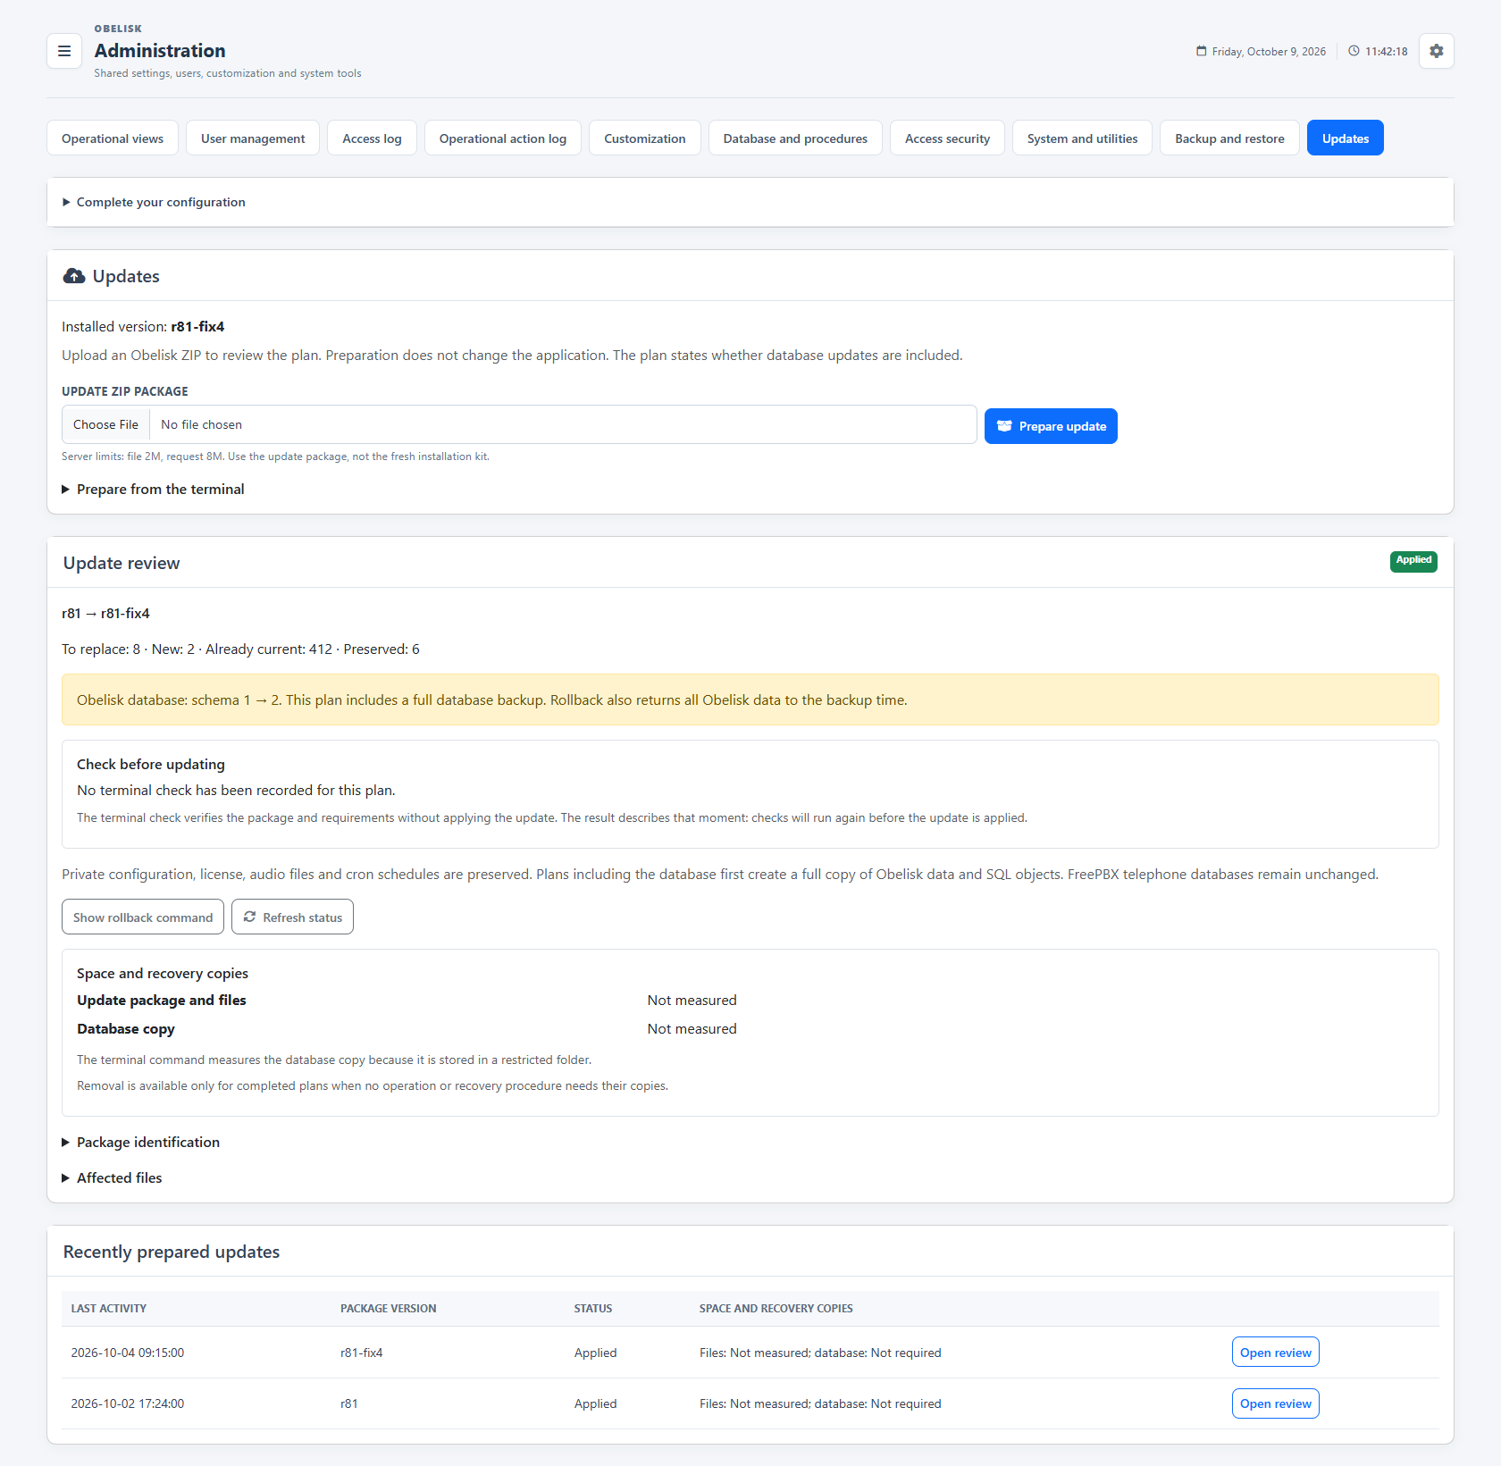Click installed version r81-fix4 text
Screen dimensions: 1501x1466
coord(197,327)
